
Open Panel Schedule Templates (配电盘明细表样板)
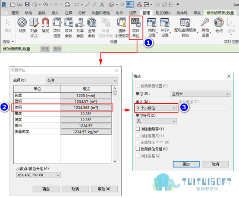click(x=186, y=28)
